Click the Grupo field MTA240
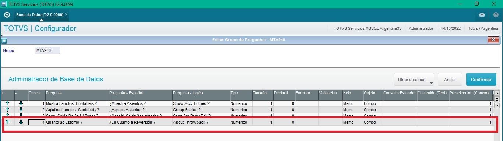This screenshot has width=503, height=141. [47, 50]
